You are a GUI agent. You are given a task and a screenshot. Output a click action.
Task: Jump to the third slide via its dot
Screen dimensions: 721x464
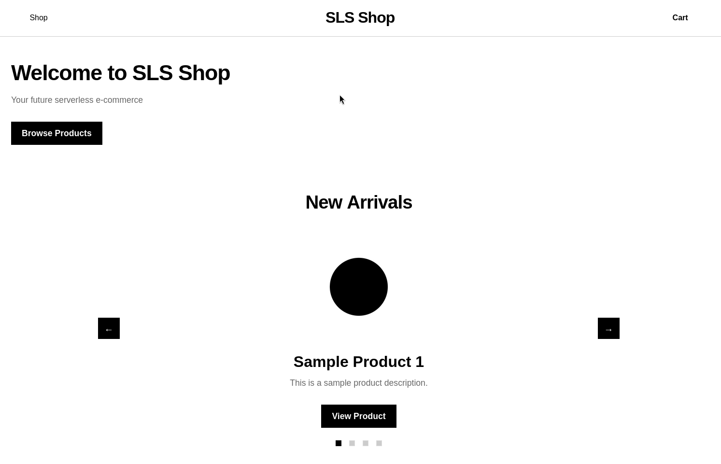[366, 443]
